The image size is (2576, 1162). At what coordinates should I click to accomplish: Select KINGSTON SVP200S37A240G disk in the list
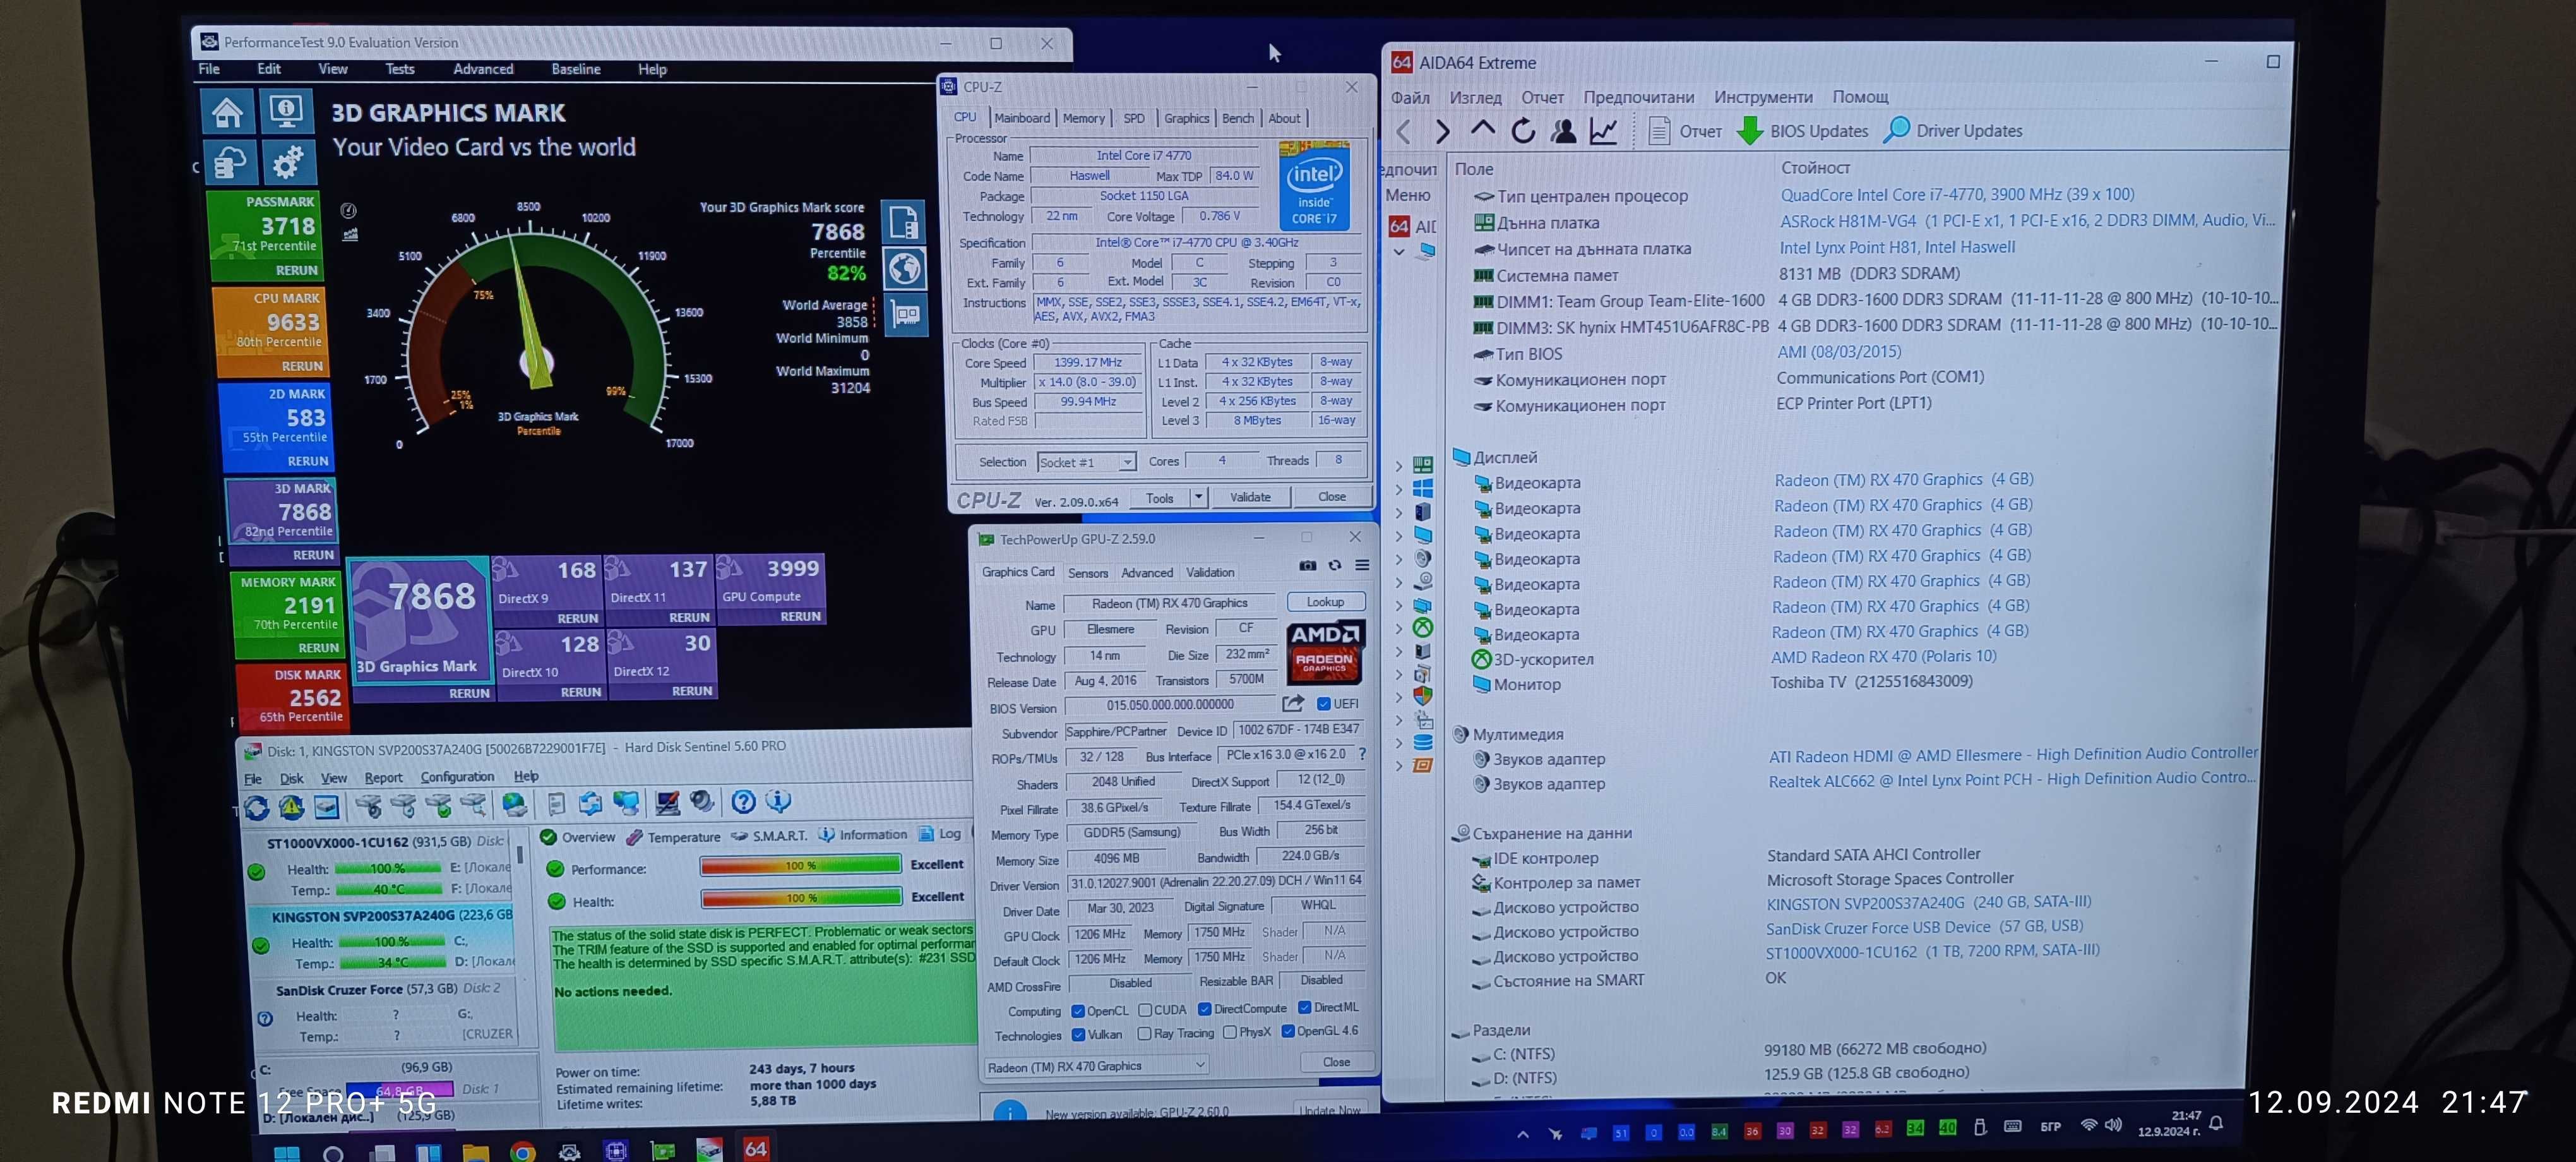[x=391, y=916]
